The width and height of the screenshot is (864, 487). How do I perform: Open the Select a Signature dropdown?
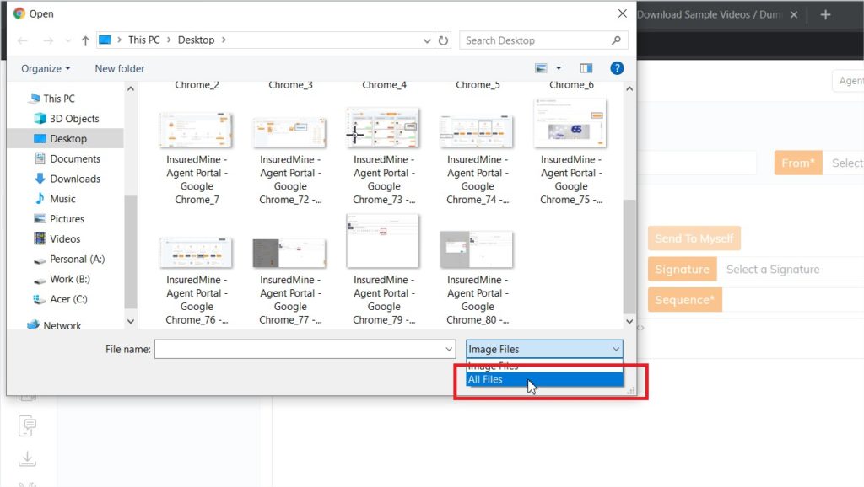[790, 269]
